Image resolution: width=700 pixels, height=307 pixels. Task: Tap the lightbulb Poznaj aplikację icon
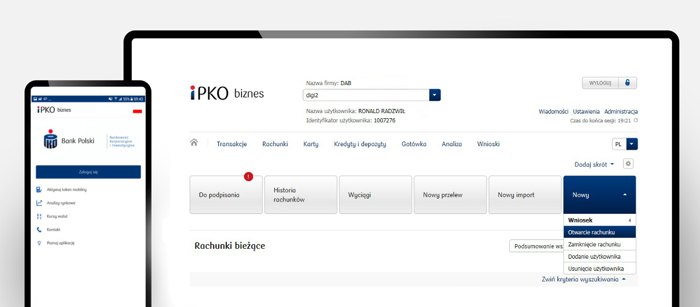click(x=39, y=243)
